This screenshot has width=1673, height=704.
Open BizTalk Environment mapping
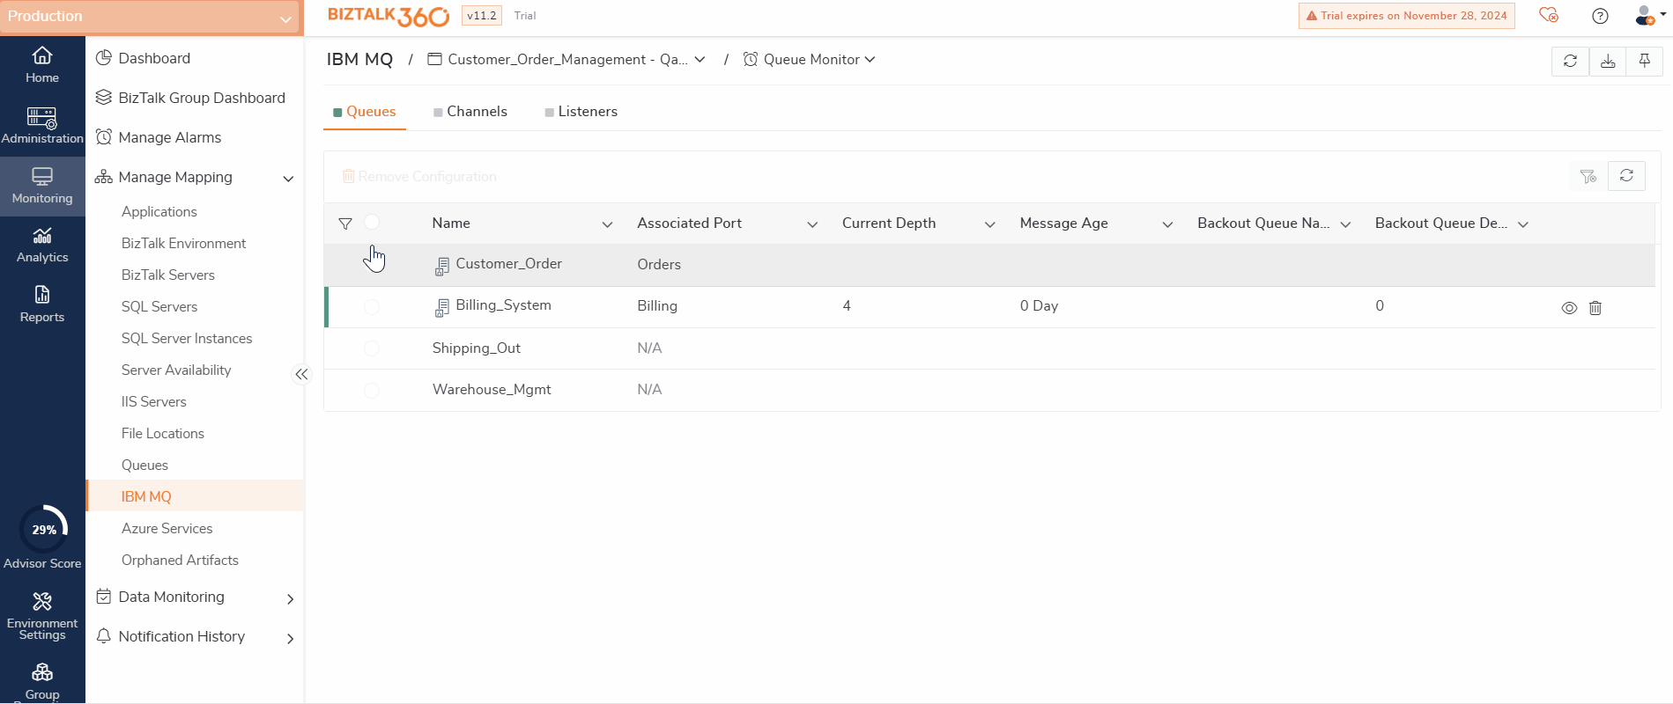(183, 244)
